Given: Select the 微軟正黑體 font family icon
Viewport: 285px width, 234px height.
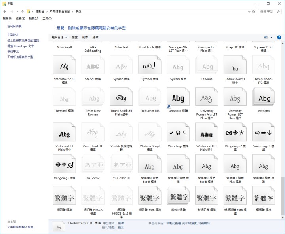Looking at the screenshot, I should click(x=178, y=196).
